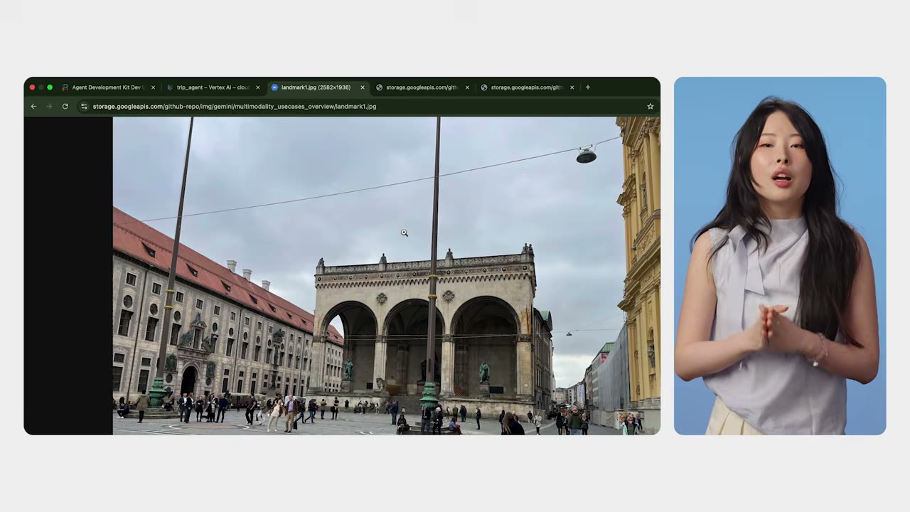Screen dimensions: 910x512
Task: Open a new tab with the plus button
Action: coord(587,87)
